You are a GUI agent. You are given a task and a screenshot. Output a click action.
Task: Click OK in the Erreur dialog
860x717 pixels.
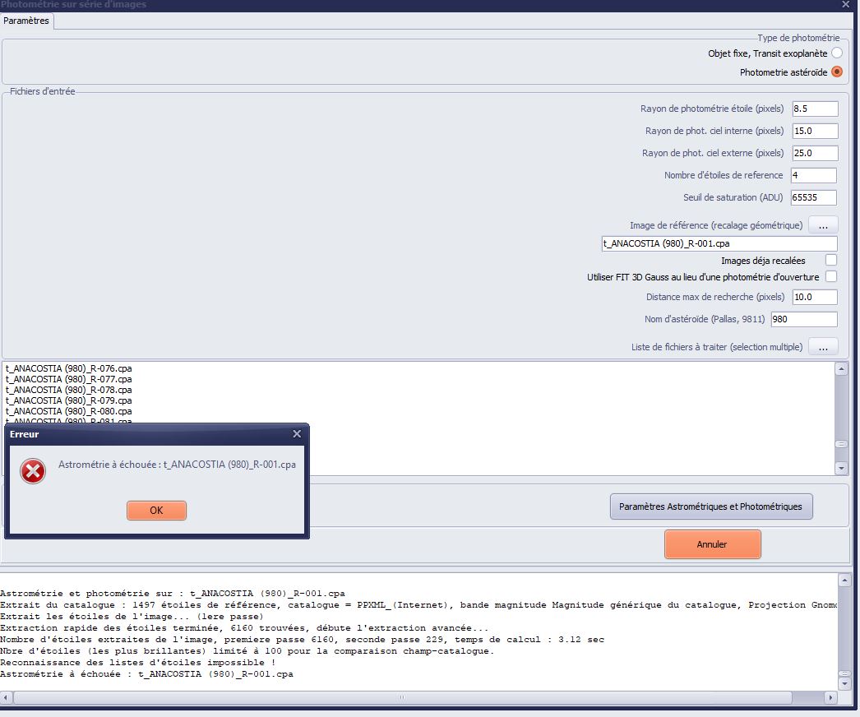156,511
